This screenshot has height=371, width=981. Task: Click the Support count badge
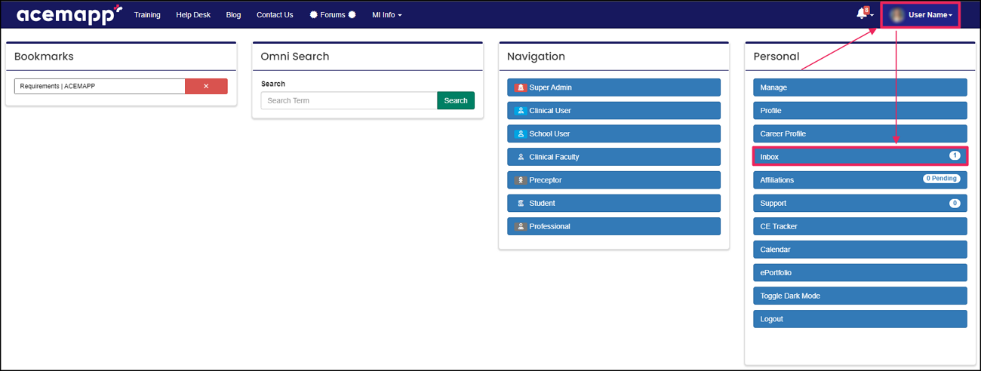point(955,203)
